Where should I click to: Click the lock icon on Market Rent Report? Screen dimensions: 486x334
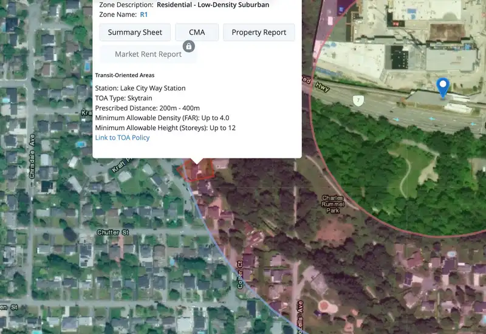pyautogui.click(x=189, y=47)
